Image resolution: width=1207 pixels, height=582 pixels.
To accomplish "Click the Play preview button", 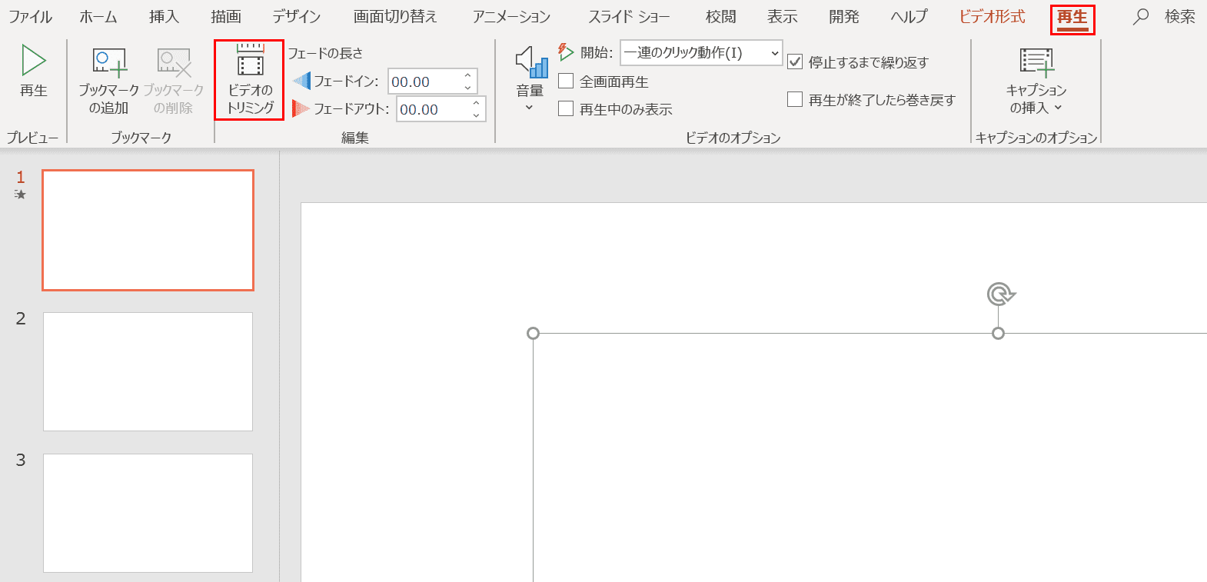I will pos(34,72).
